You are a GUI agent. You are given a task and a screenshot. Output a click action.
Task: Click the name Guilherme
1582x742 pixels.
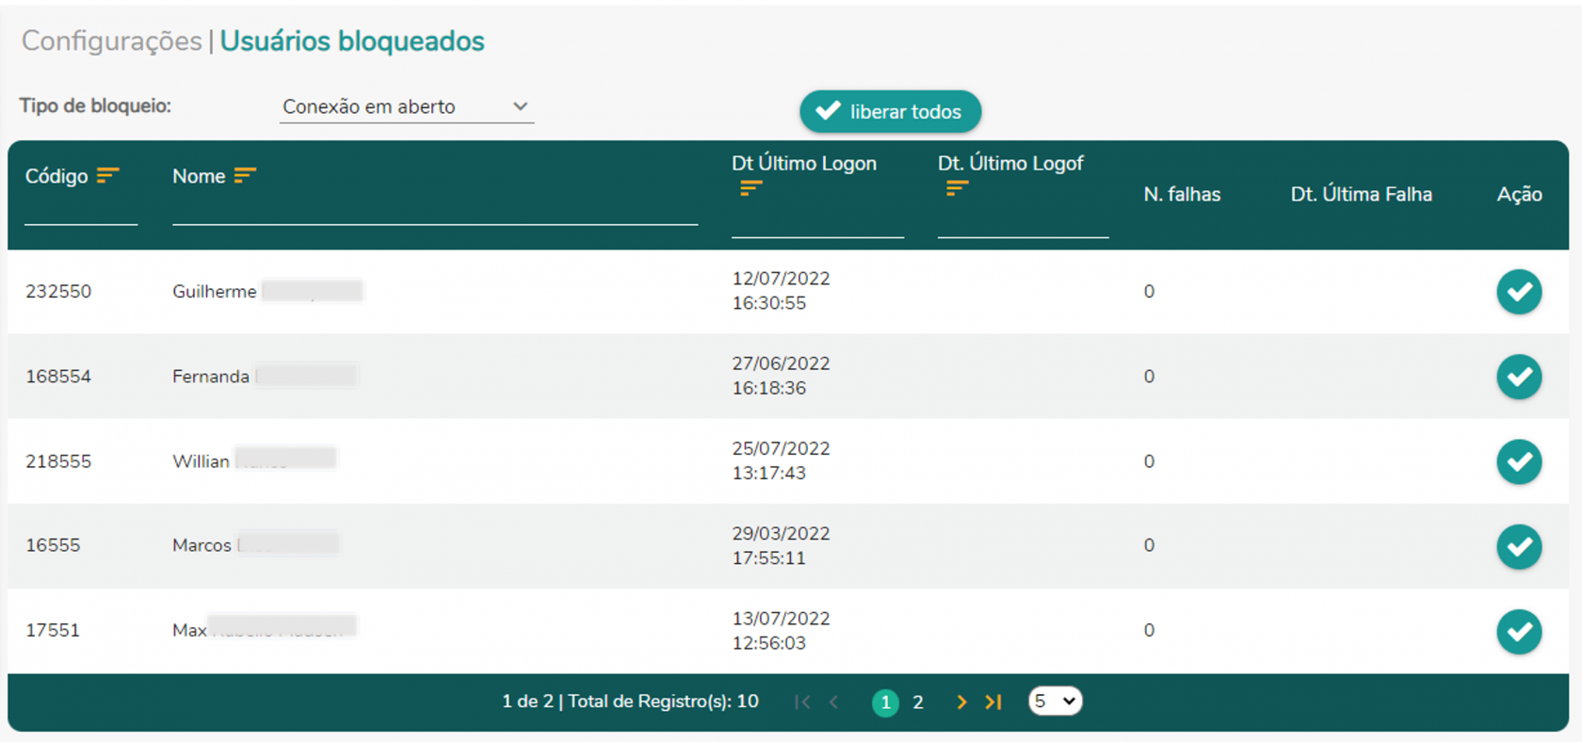(x=214, y=292)
